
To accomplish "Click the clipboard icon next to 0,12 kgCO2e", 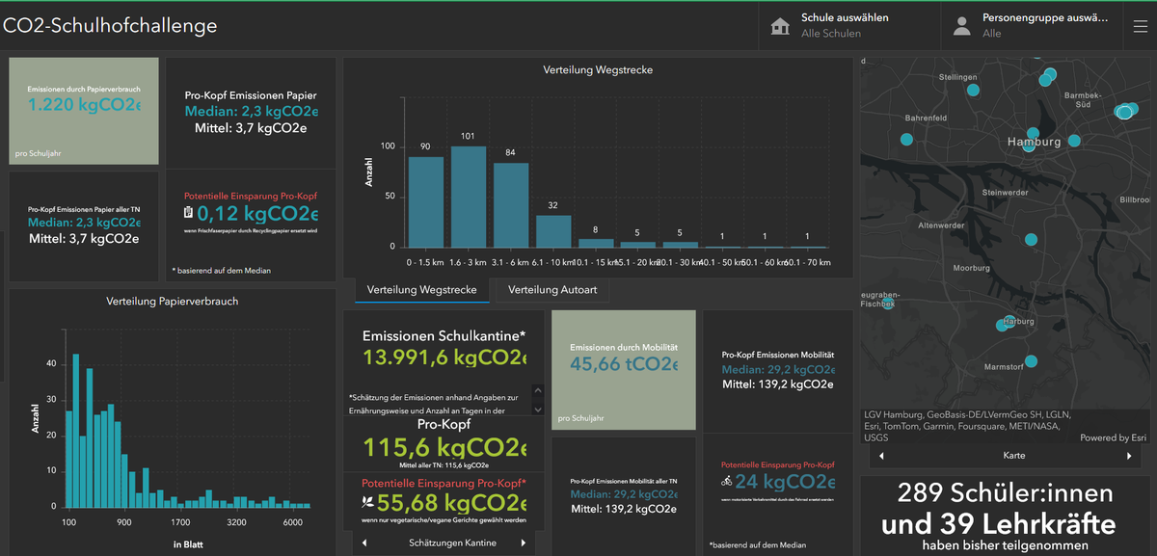I will click(188, 212).
